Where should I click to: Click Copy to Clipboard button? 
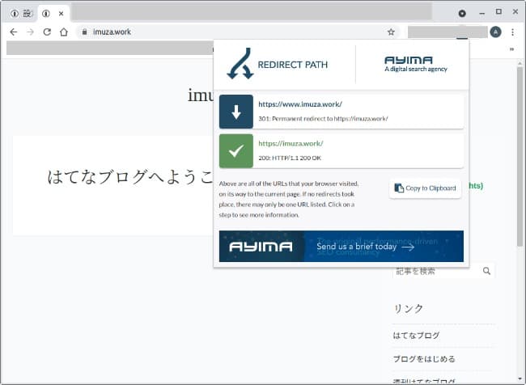425,188
